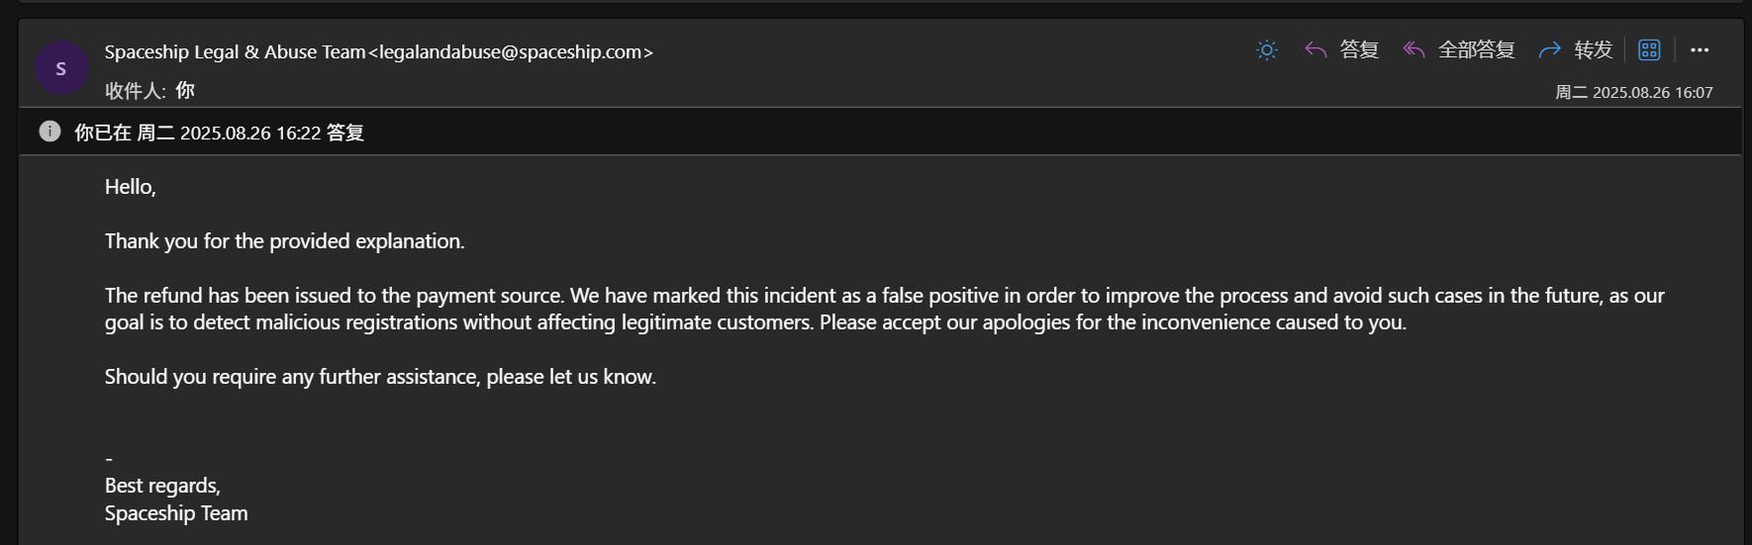Click the "Should you require any further assistance" line
The image size is (1752, 545).
pos(380,377)
